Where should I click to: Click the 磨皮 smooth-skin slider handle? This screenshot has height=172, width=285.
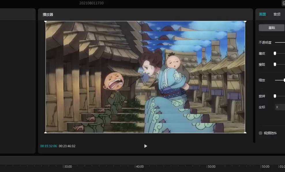click(275, 53)
